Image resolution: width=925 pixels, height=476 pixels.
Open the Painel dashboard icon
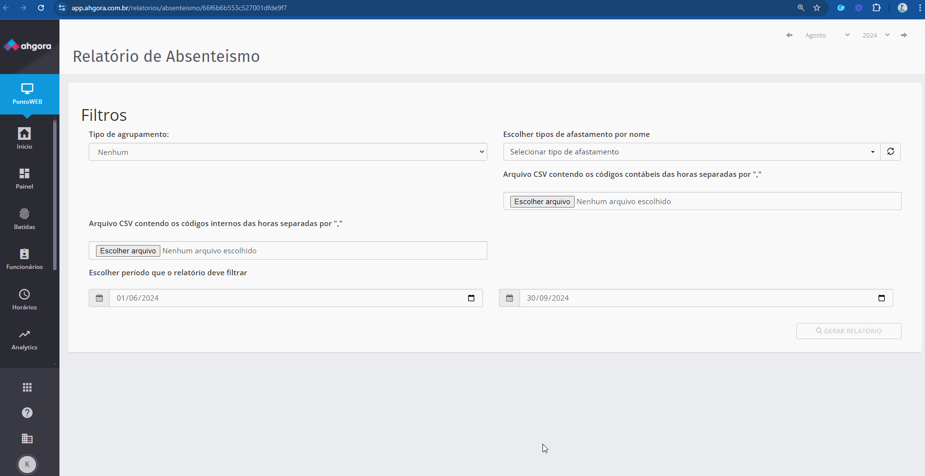24,178
